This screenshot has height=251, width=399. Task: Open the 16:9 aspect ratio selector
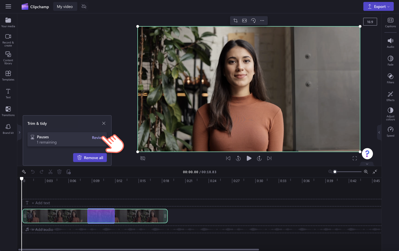370,22
